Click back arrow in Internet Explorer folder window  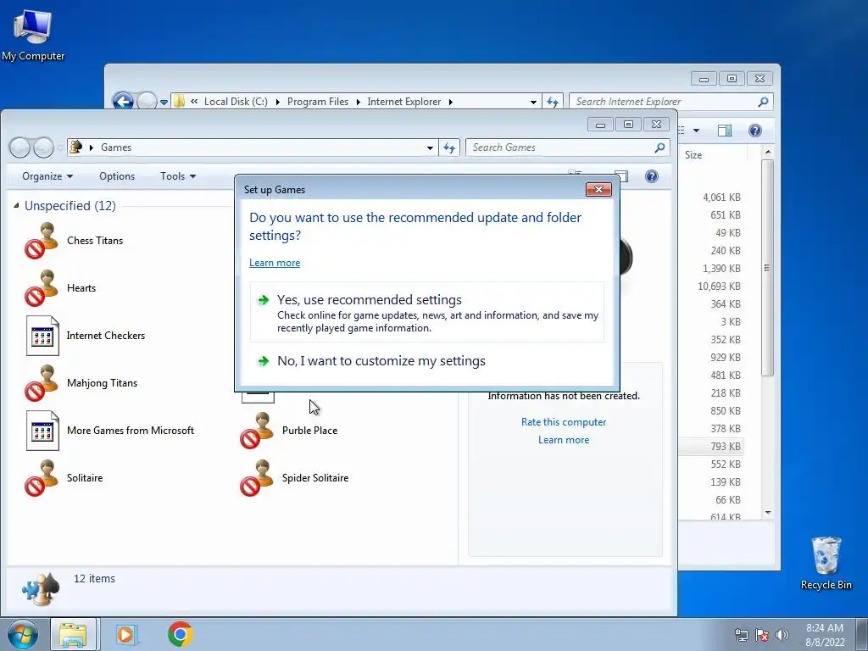click(122, 102)
